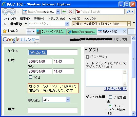Viewport: 137px width, 117px height.
Task: Click the 場所 location input field
Action: [53, 110]
